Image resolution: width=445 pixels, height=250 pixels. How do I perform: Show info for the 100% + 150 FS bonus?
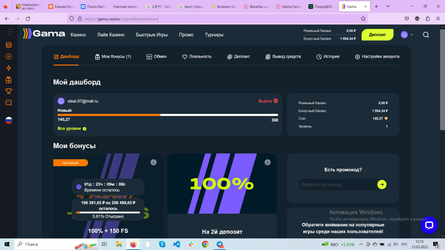click(x=153, y=162)
